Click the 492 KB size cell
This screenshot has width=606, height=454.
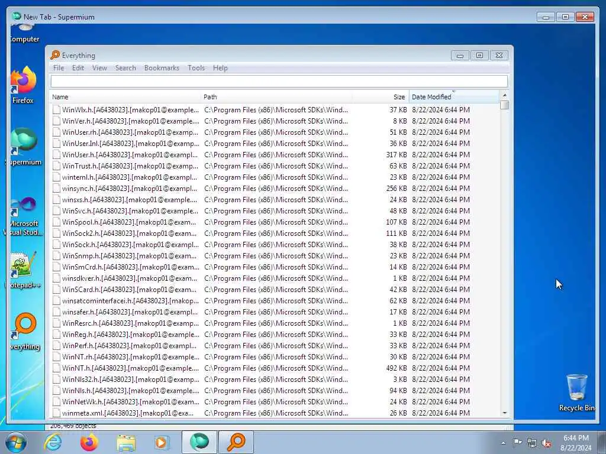[x=396, y=368]
